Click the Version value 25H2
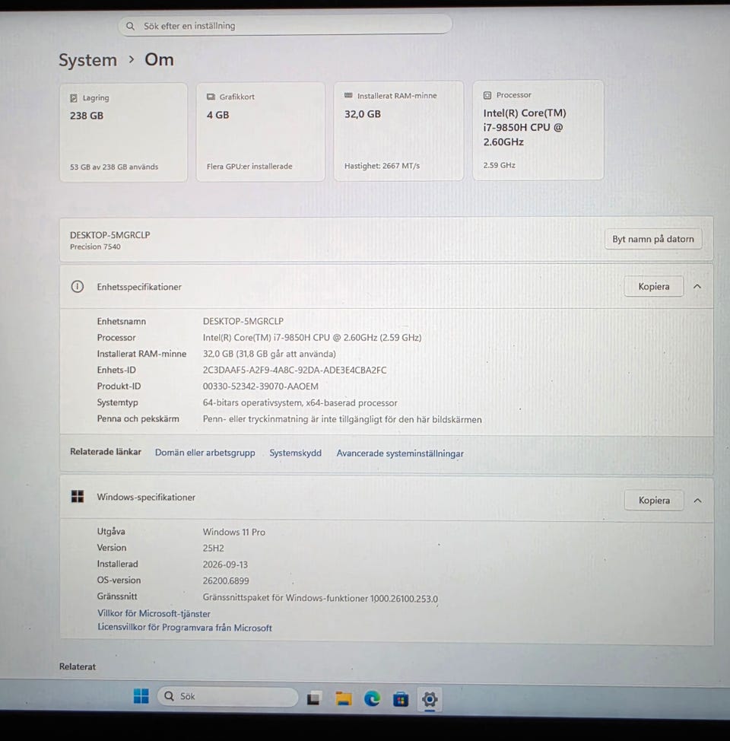 (213, 549)
